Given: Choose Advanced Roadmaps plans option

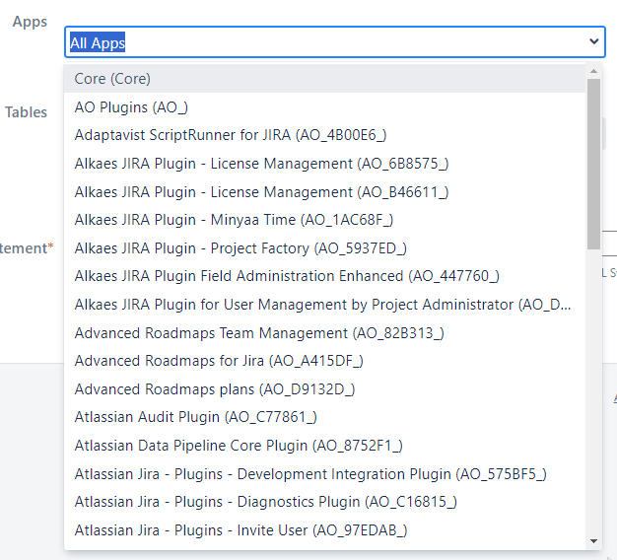Looking at the screenshot, I should click(x=215, y=389).
